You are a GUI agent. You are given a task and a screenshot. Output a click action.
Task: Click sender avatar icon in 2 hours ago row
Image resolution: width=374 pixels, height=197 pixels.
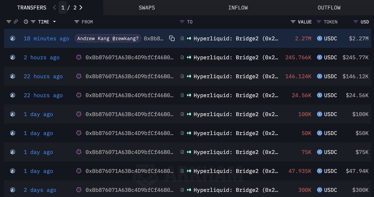tap(79, 58)
